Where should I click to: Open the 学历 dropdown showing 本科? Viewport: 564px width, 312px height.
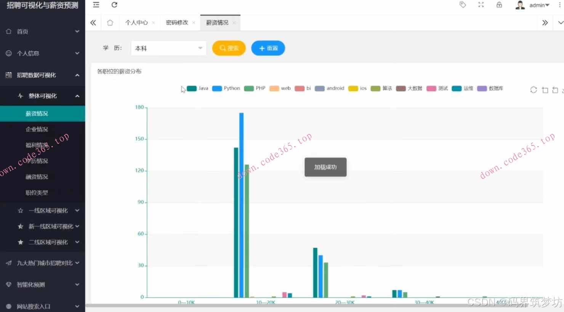[168, 48]
